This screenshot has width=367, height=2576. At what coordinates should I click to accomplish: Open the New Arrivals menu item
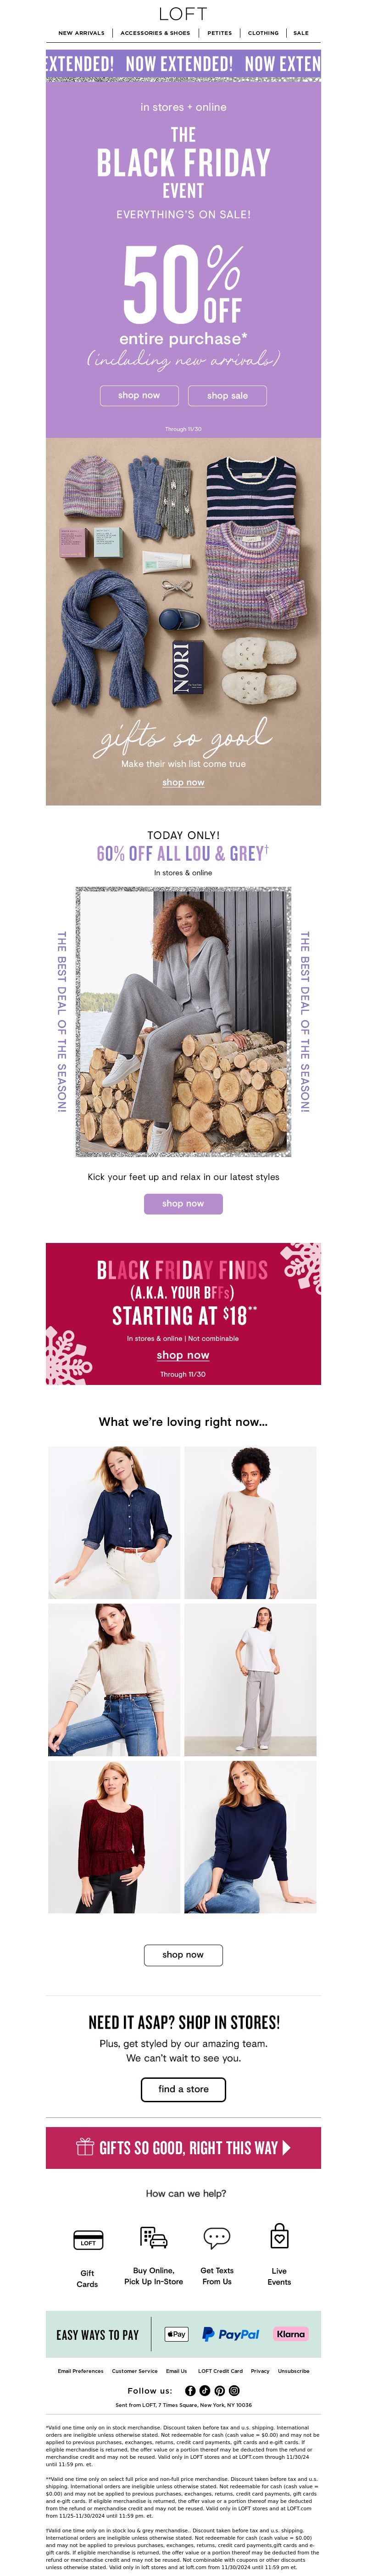[x=81, y=33]
